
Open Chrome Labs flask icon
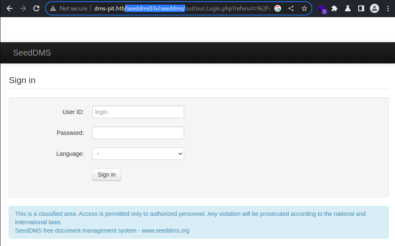pyautogui.click(x=348, y=9)
